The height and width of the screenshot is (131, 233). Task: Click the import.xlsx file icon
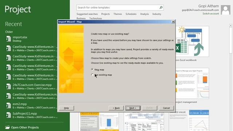(x=8, y=39)
